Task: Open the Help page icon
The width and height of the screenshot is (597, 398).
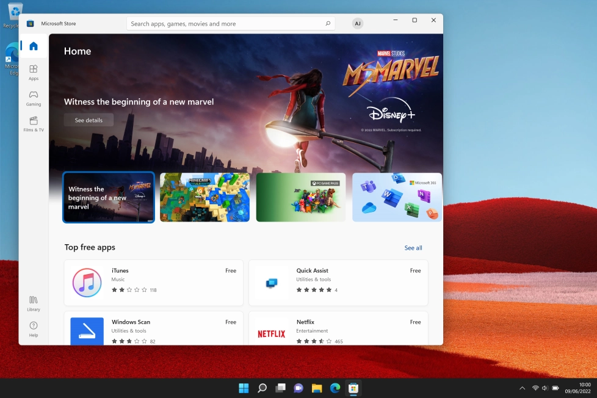Action: (34, 328)
